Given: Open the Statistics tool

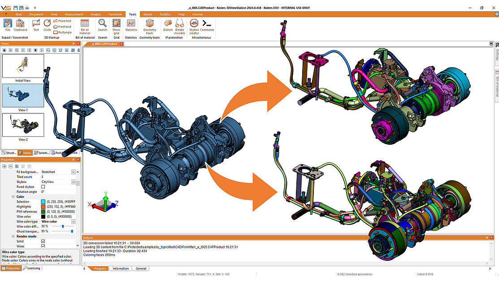Looking at the screenshot, I should pos(131,25).
